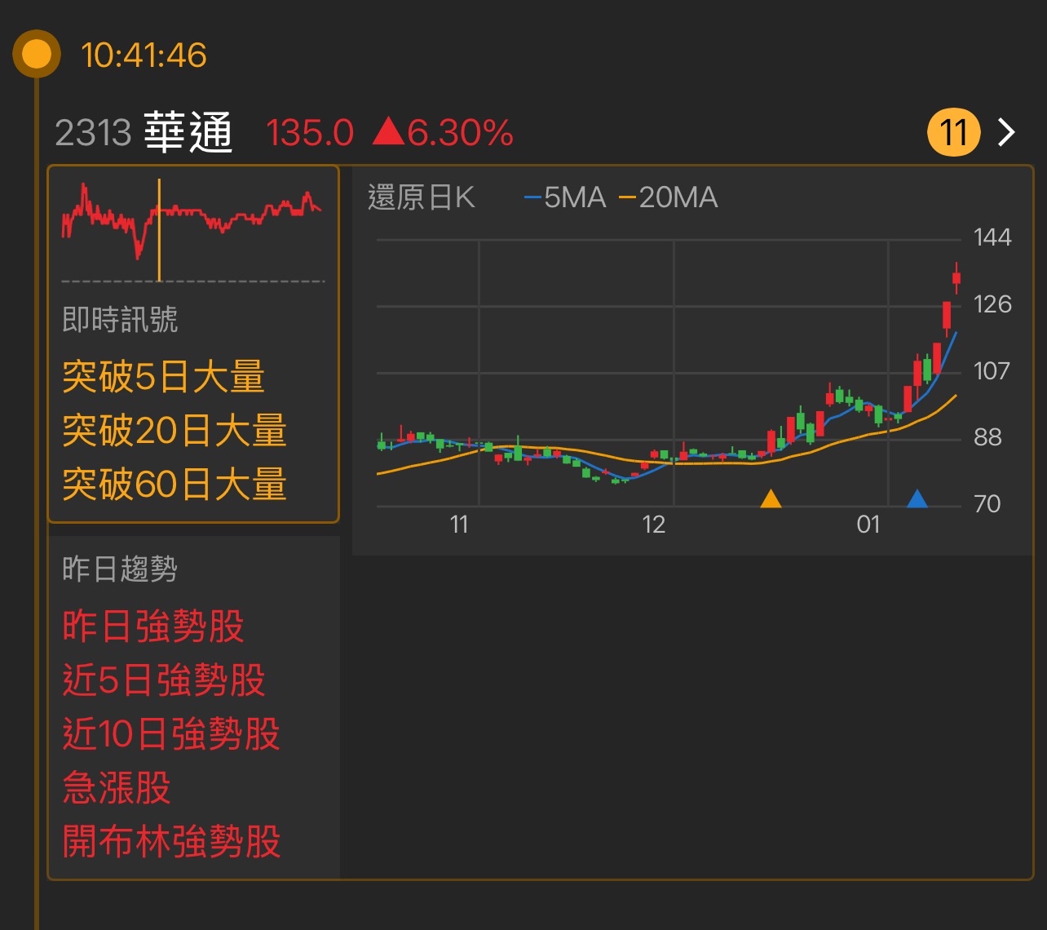Select the 突破60日大量 signal
Screen dimensions: 1047x930
pyautogui.click(x=174, y=485)
